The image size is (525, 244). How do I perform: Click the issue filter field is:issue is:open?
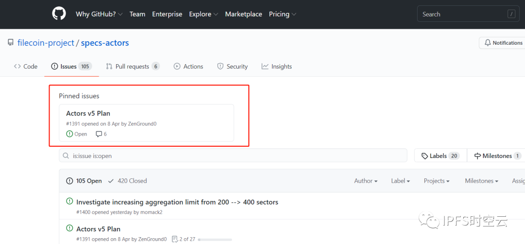click(x=233, y=156)
